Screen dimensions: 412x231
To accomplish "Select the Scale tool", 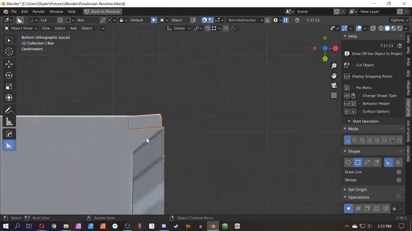I will click(x=9, y=87).
